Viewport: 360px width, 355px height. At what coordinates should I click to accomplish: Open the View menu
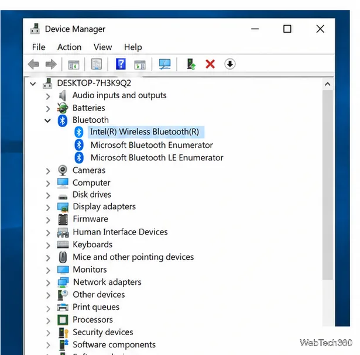click(102, 47)
